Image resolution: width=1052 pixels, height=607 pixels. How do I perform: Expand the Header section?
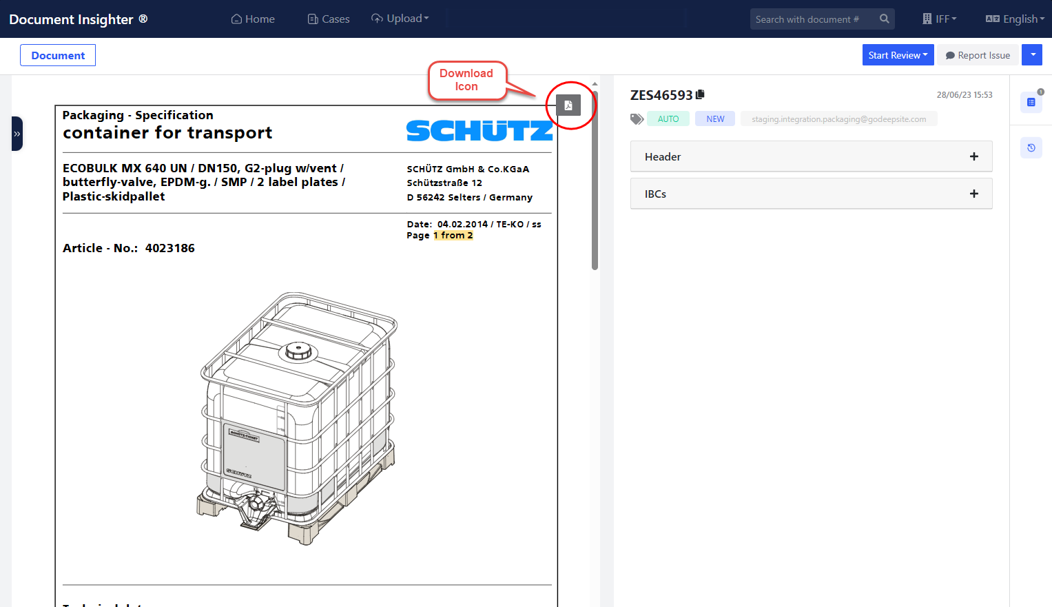[x=811, y=156]
